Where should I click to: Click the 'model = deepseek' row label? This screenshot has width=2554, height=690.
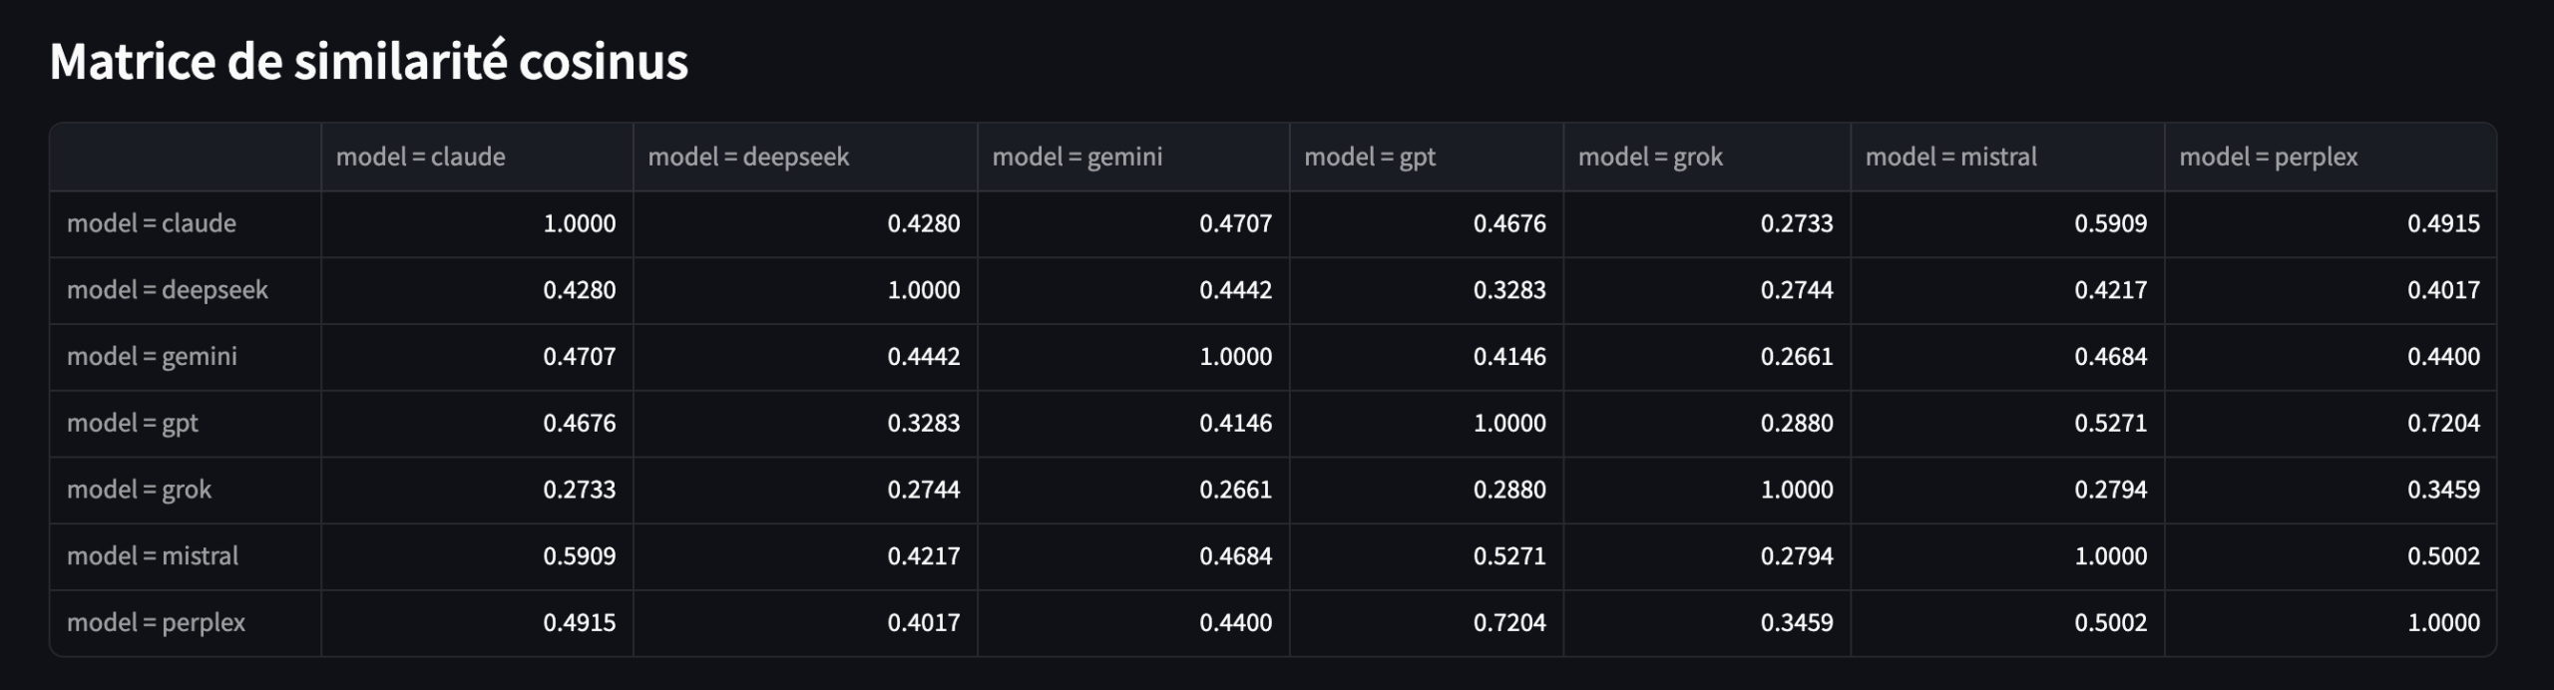point(168,290)
